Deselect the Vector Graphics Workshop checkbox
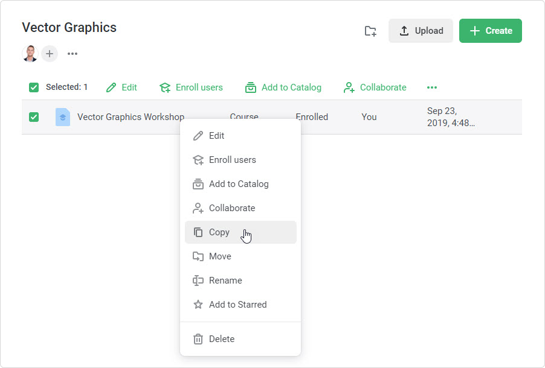The width and height of the screenshot is (545, 368). [x=34, y=117]
